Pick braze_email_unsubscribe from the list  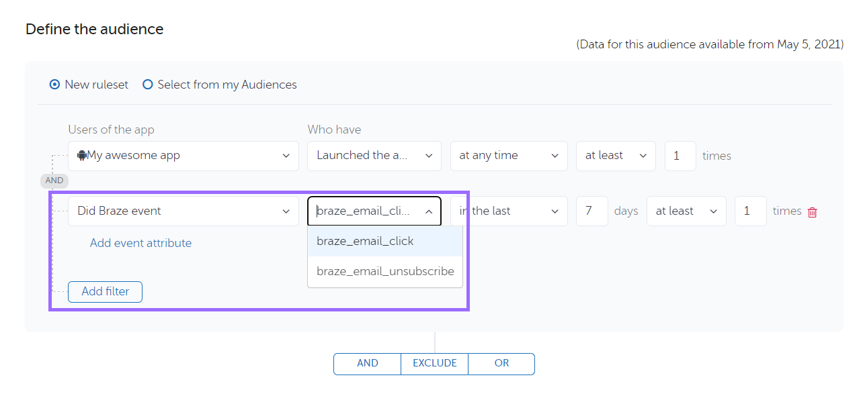coord(384,272)
